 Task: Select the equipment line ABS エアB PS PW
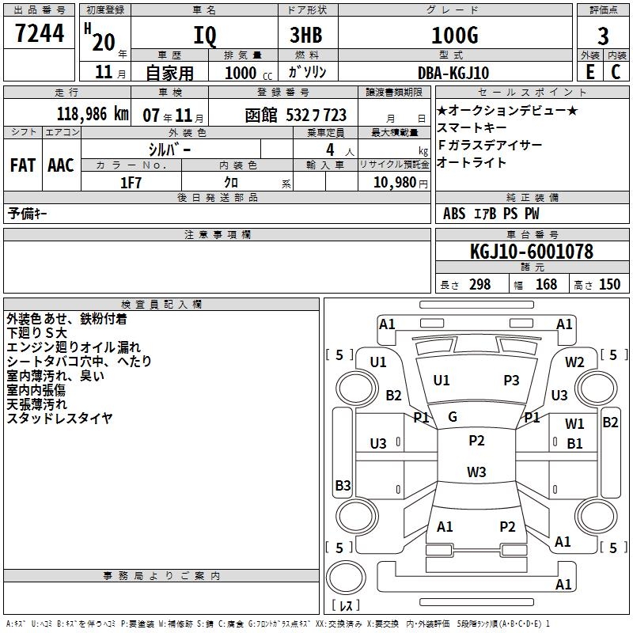(491, 214)
